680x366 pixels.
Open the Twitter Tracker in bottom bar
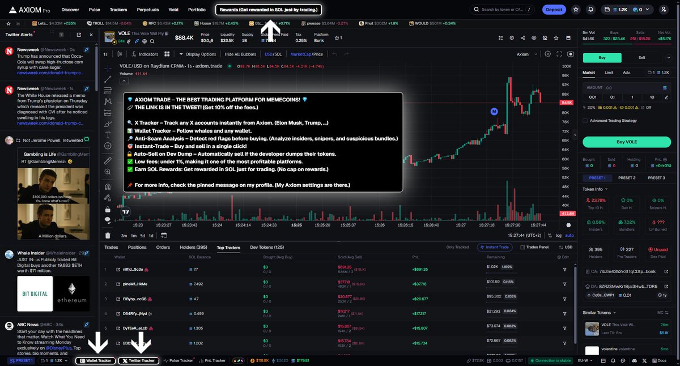(x=139, y=360)
